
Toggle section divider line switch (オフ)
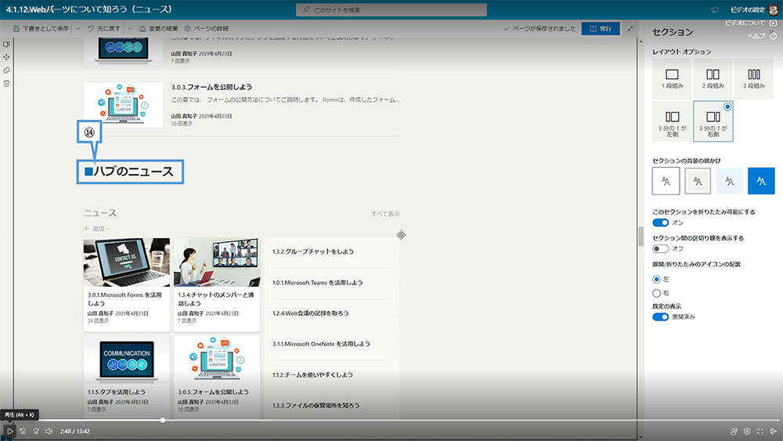661,249
